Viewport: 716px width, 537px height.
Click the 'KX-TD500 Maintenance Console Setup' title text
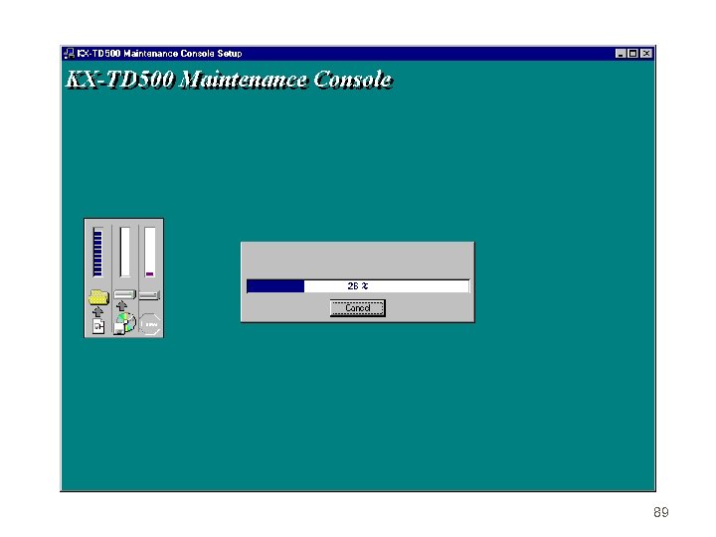[159, 54]
